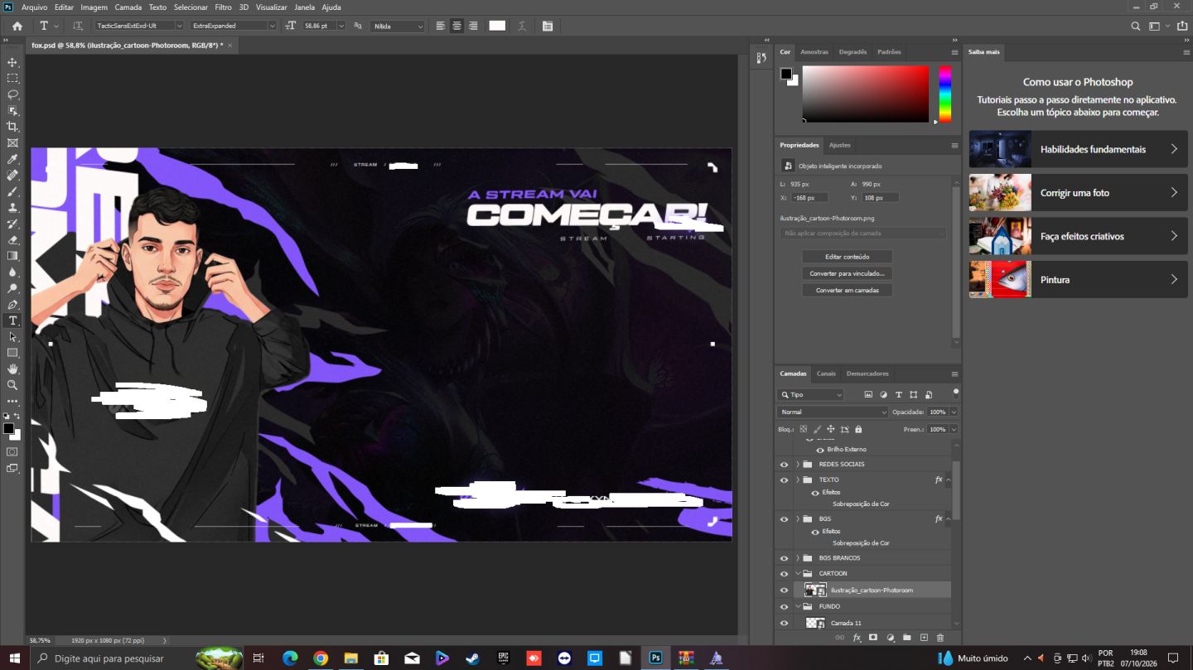Viewport: 1193px width, 670px height.
Task: Click the Editar conteúdo button
Action: tap(847, 257)
